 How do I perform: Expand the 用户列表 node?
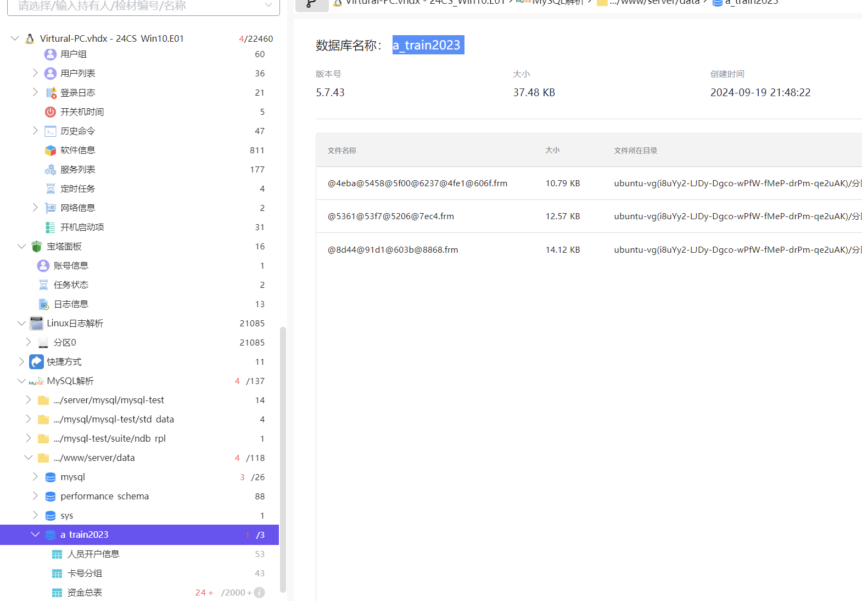click(x=35, y=73)
